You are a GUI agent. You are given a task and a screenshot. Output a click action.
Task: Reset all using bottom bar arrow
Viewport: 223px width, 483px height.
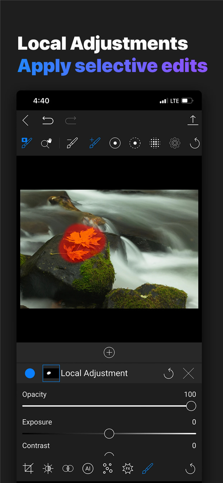[x=190, y=468]
